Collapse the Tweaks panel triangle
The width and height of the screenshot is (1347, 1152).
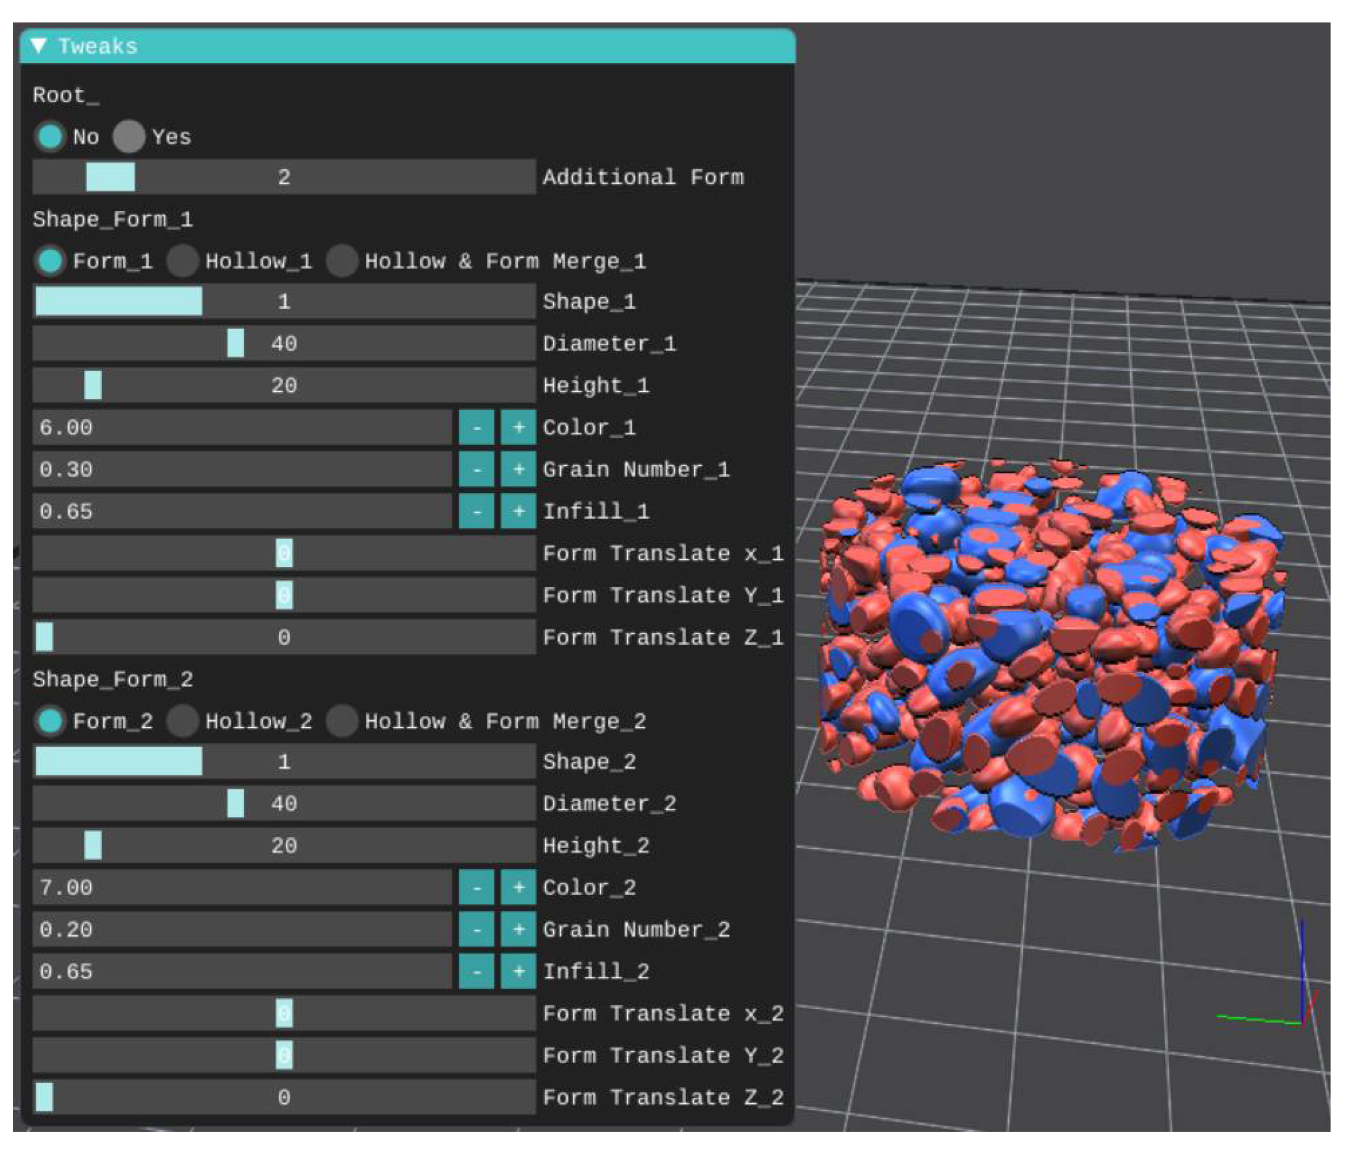pyautogui.click(x=39, y=45)
